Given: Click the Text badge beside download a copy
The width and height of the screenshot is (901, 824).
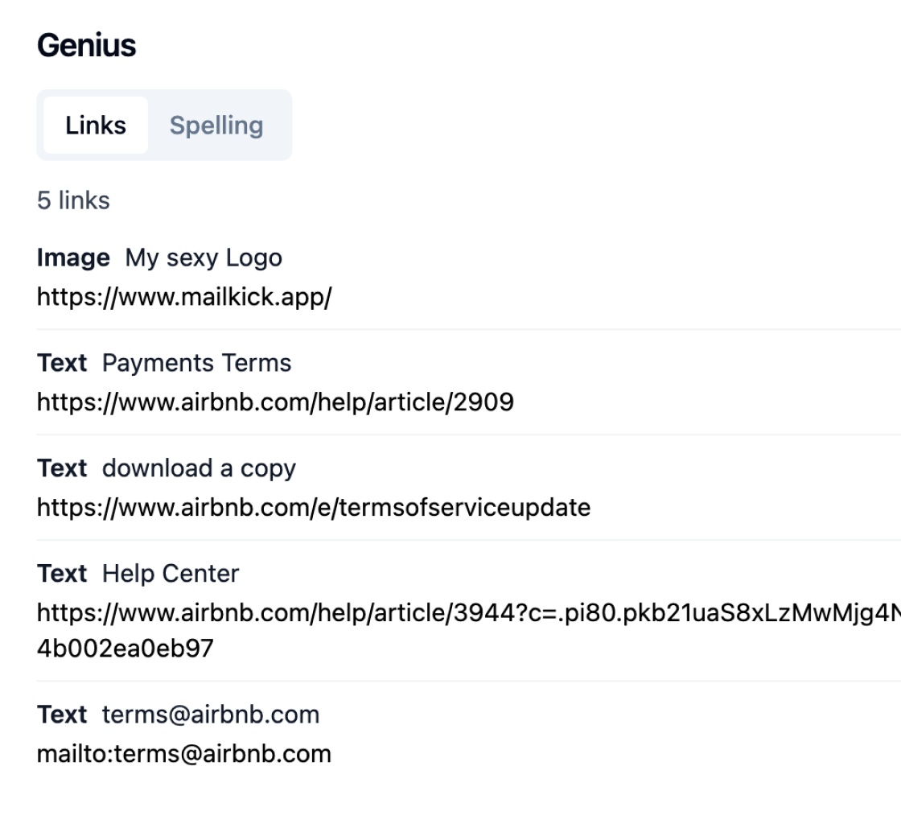Looking at the screenshot, I should click(62, 468).
